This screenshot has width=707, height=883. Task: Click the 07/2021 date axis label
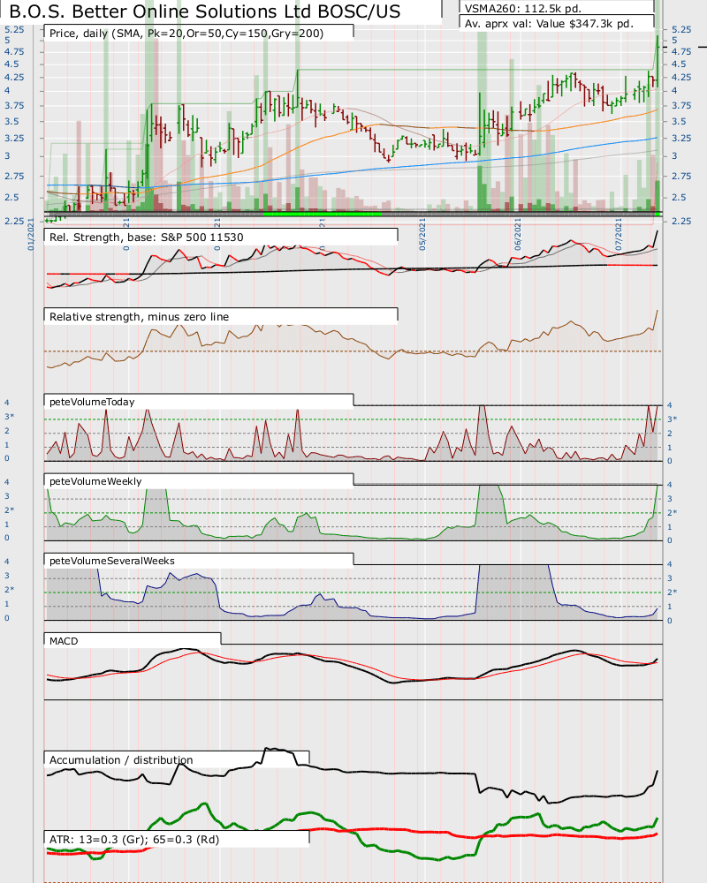click(x=619, y=235)
